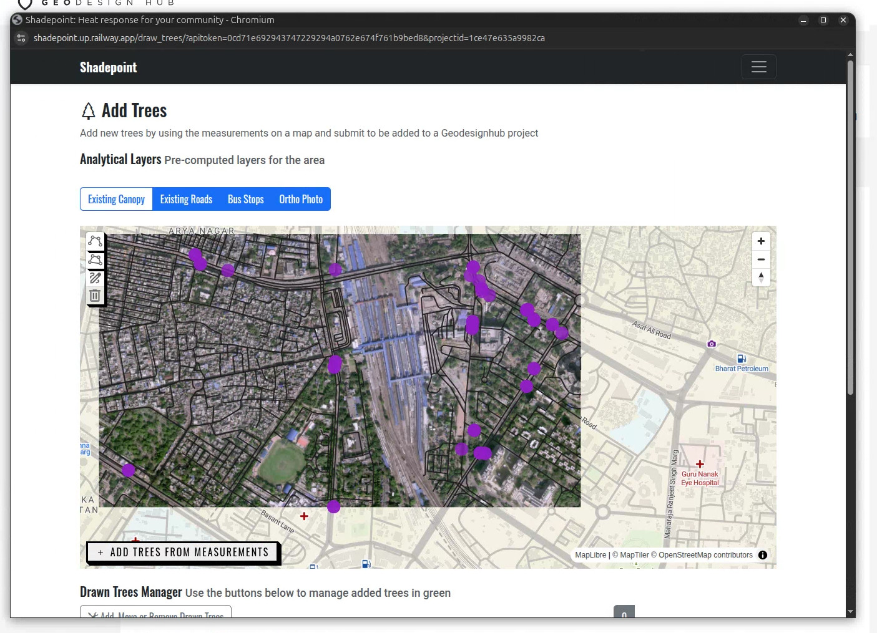Viewport: 877px width, 633px height.
Task: Open the MapLibre attribution link
Action: point(590,555)
